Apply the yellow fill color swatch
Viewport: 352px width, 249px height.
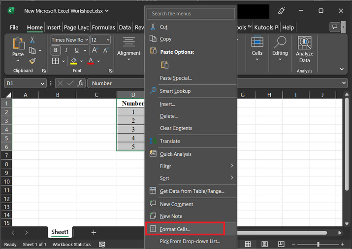point(74,61)
